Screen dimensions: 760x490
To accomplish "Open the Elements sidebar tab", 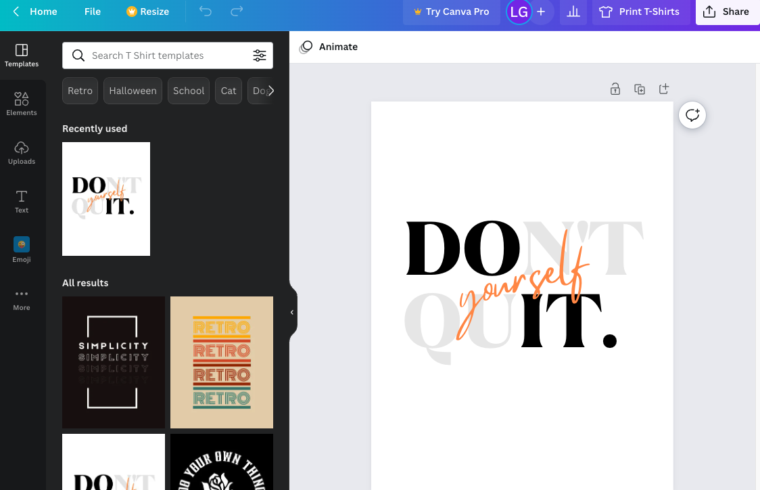I will pos(22,104).
